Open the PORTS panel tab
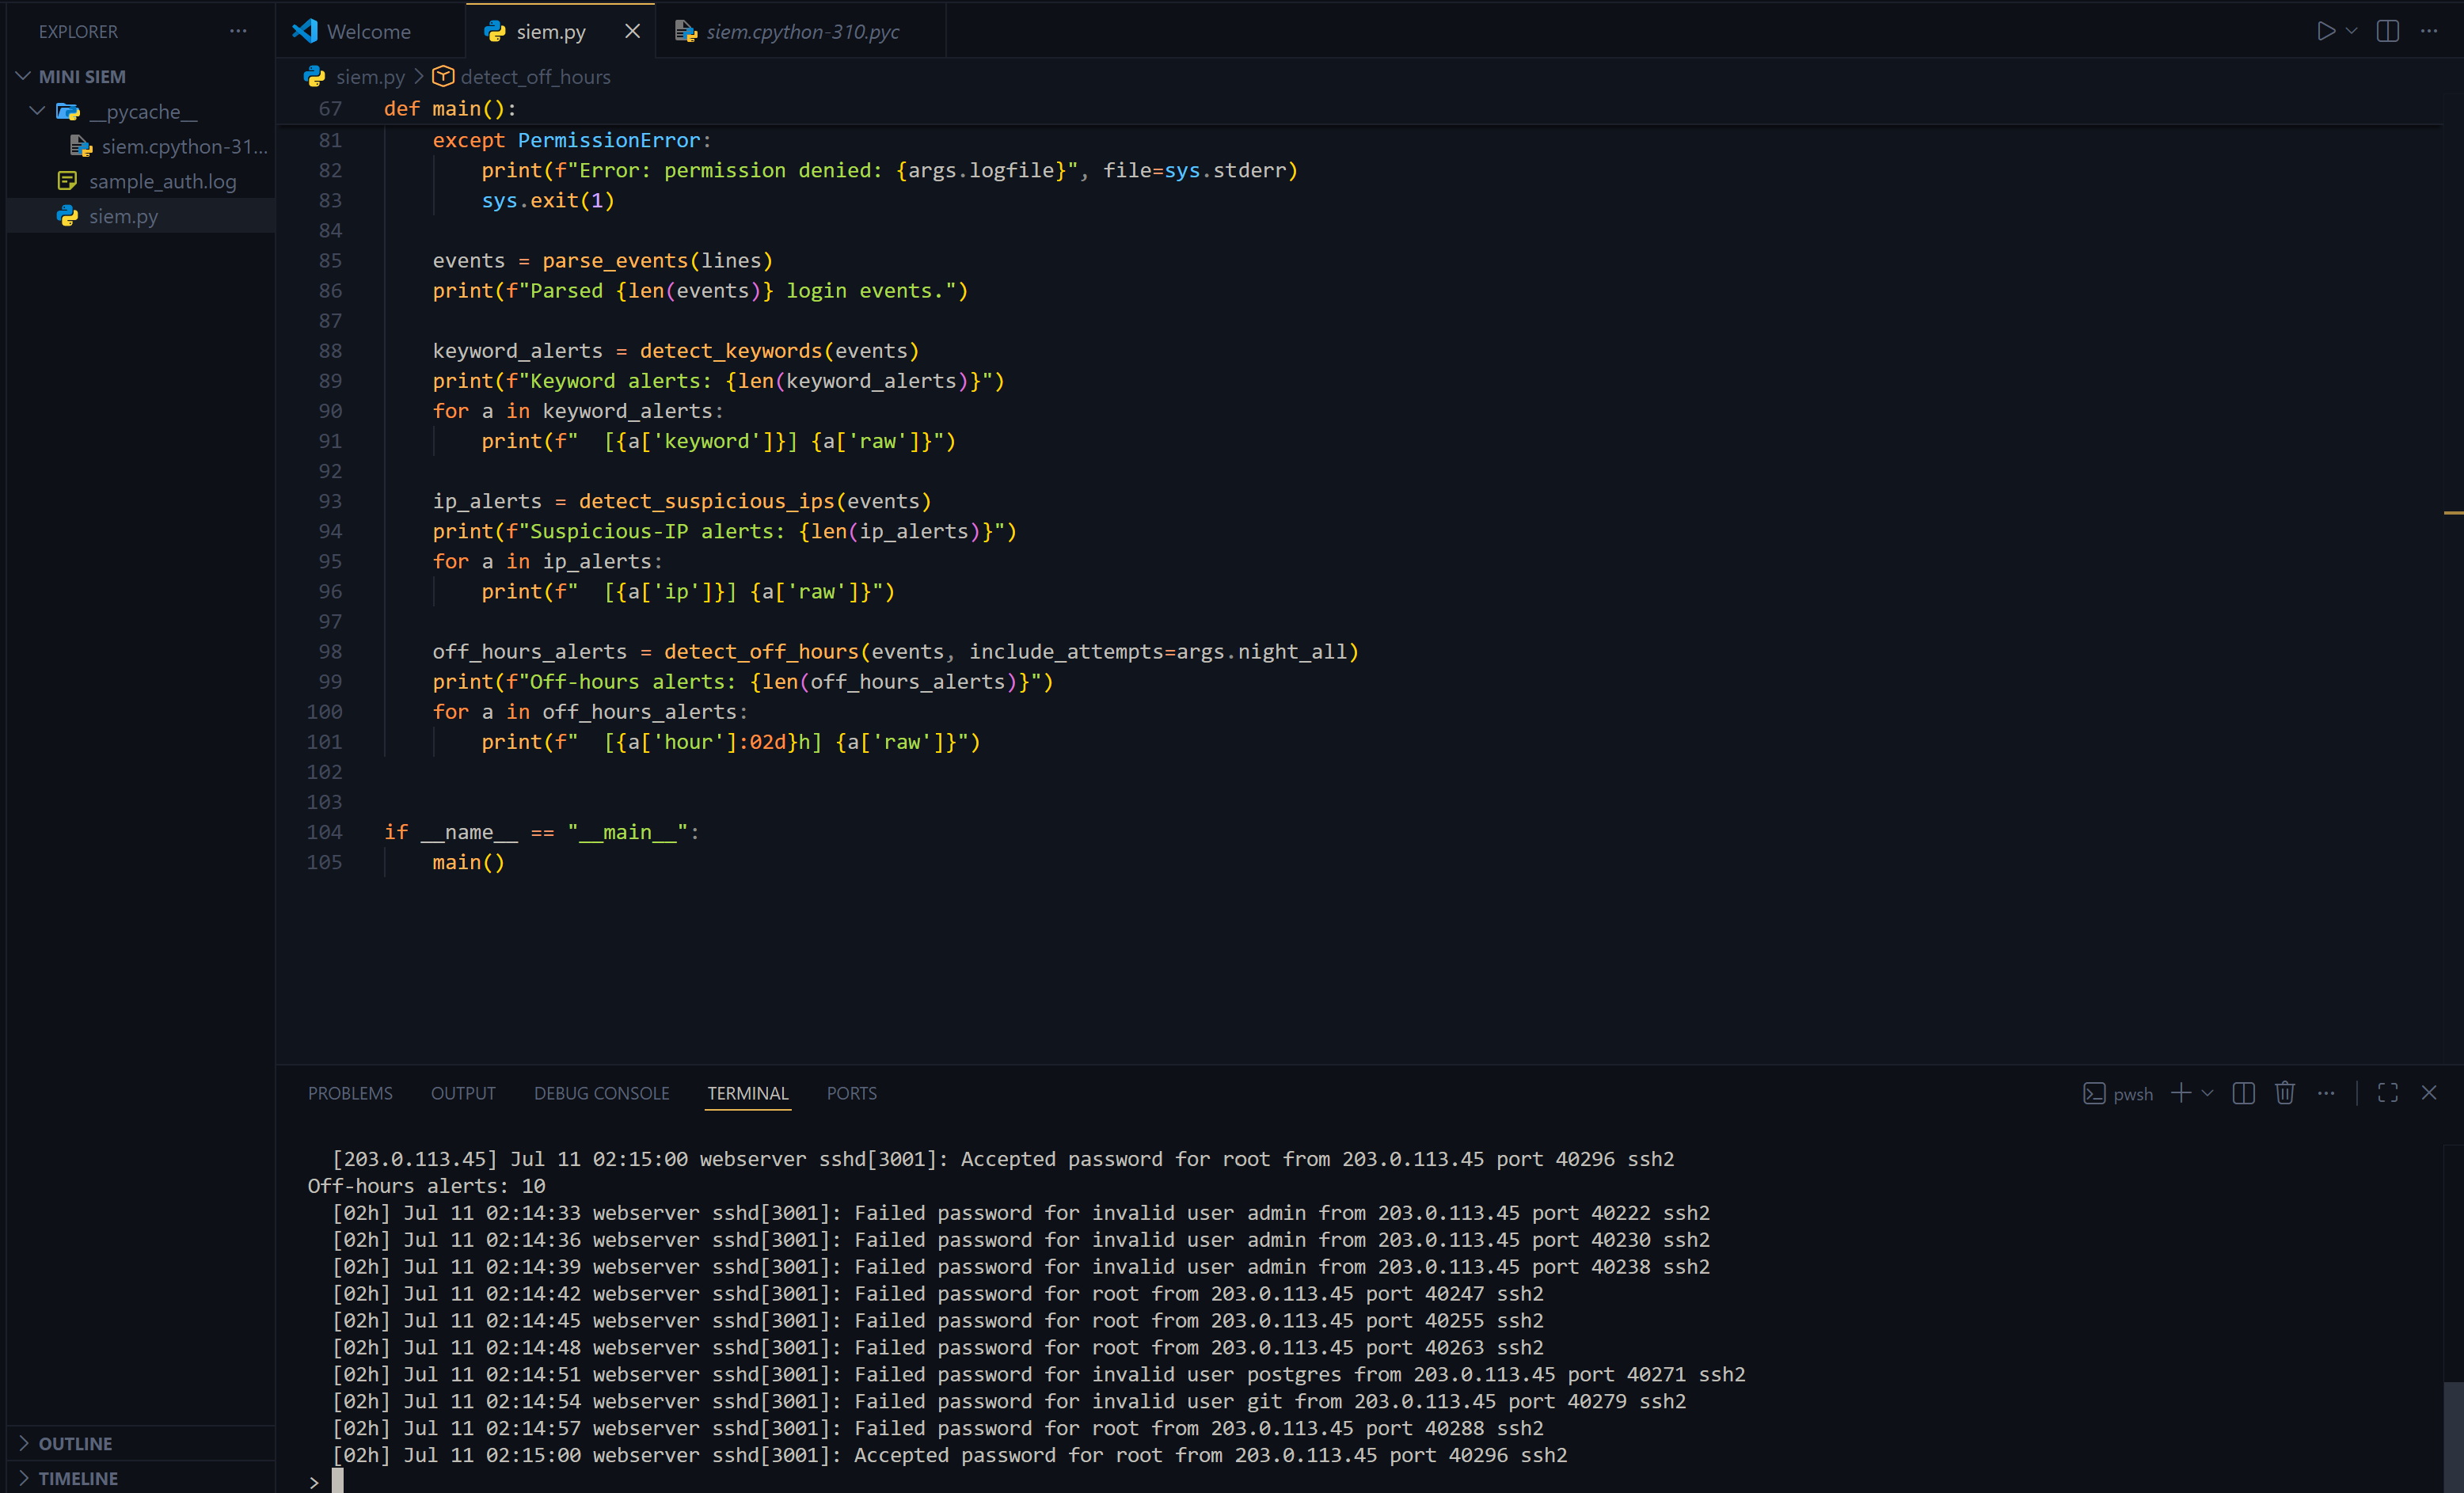2464x1493 pixels. [851, 1093]
